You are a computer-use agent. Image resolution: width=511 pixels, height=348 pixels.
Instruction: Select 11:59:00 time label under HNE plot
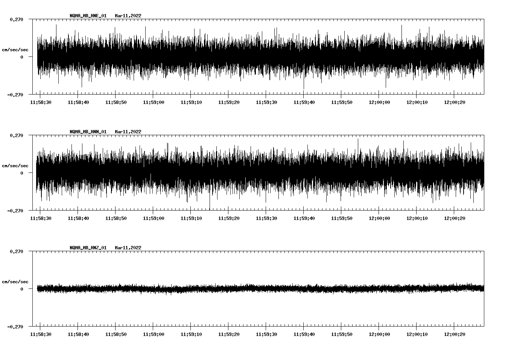pos(154,102)
